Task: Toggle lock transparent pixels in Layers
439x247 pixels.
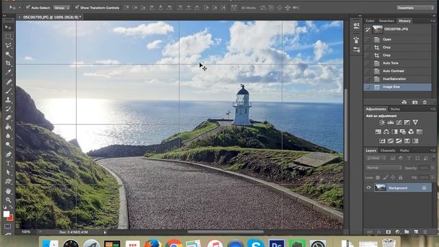Action: (378, 178)
